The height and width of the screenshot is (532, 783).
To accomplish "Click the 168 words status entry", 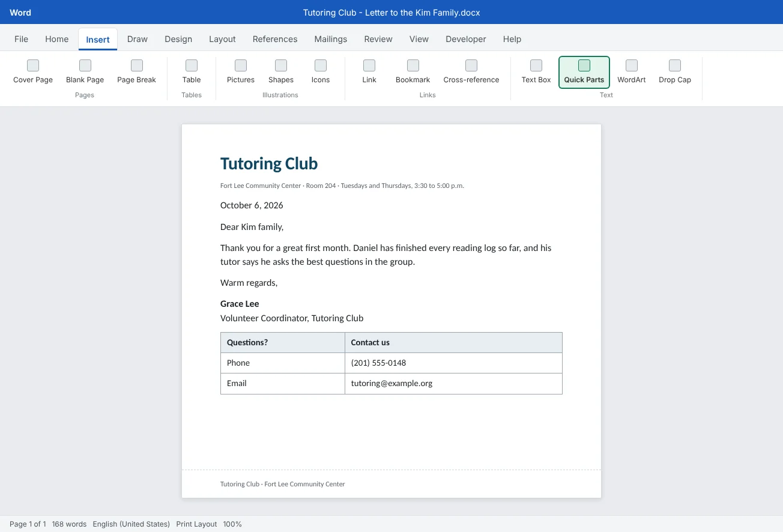I will [x=69, y=524].
